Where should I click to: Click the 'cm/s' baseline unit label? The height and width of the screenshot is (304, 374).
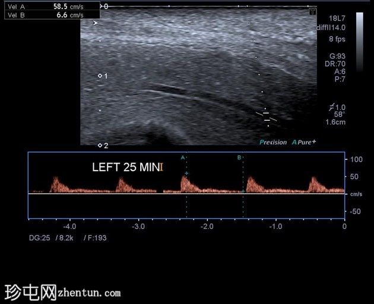[356, 194]
